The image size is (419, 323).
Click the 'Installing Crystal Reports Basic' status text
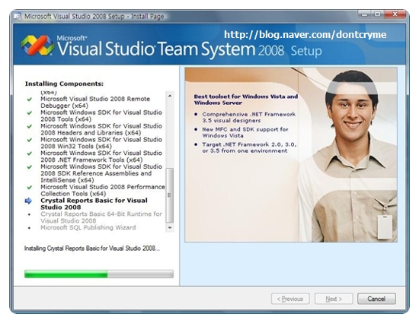92,249
